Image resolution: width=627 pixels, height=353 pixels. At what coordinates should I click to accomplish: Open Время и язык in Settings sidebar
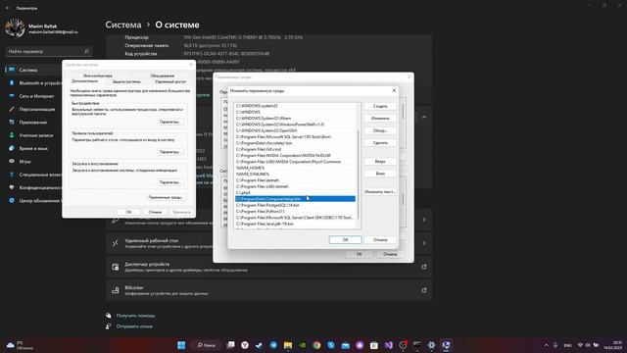click(x=33, y=148)
